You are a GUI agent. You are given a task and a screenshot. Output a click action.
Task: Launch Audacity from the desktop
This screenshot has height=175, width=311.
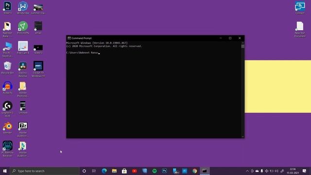point(8,87)
